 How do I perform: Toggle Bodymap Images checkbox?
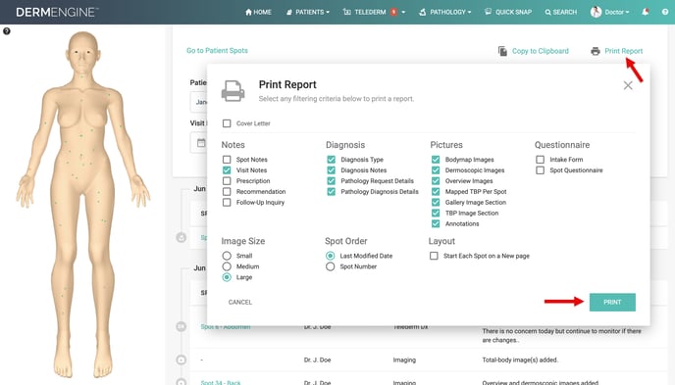click(436, 160)
